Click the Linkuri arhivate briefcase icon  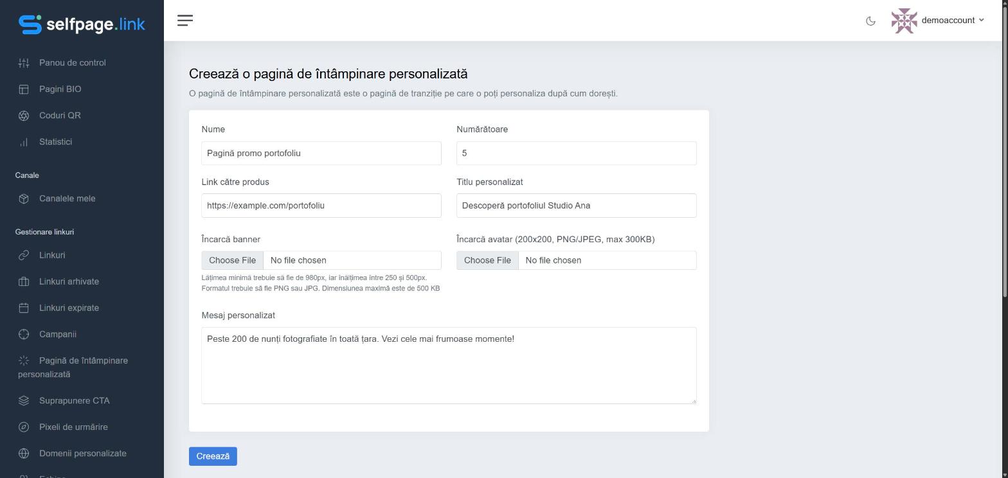(x=24, y=281)
